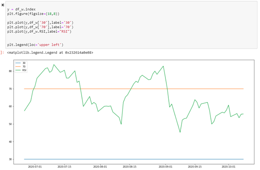Click the orange 70 legend line swatch
260x170 pixels.
click(x=17, y=67)
